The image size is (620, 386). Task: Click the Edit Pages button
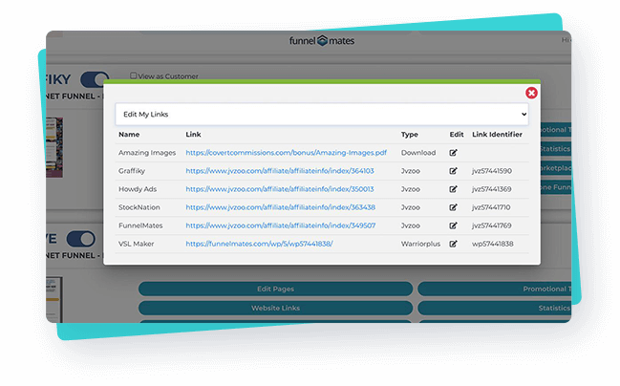coord(275,289)
